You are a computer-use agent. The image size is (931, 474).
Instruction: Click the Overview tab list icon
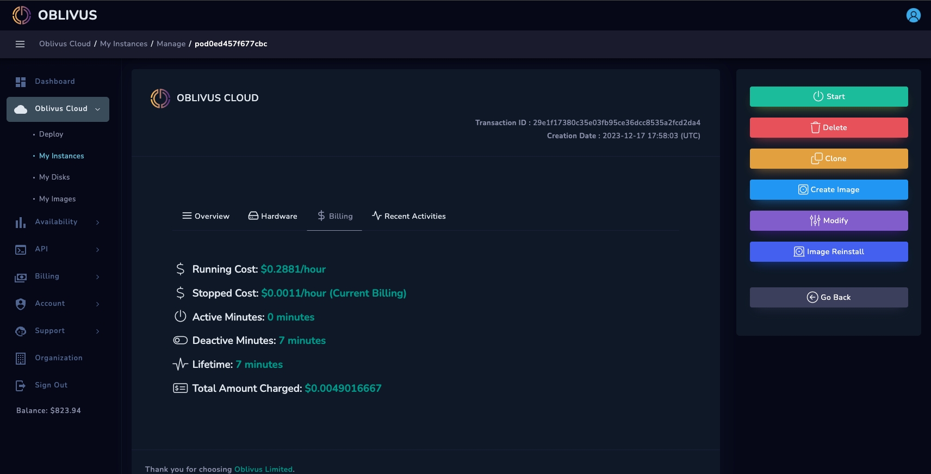[187, 216]
